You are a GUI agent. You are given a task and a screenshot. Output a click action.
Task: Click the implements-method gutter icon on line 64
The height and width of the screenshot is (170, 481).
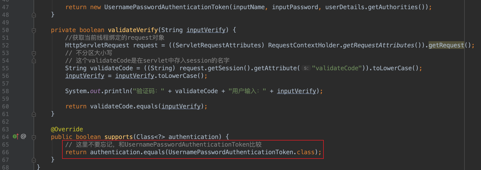[x=16, y=137]
